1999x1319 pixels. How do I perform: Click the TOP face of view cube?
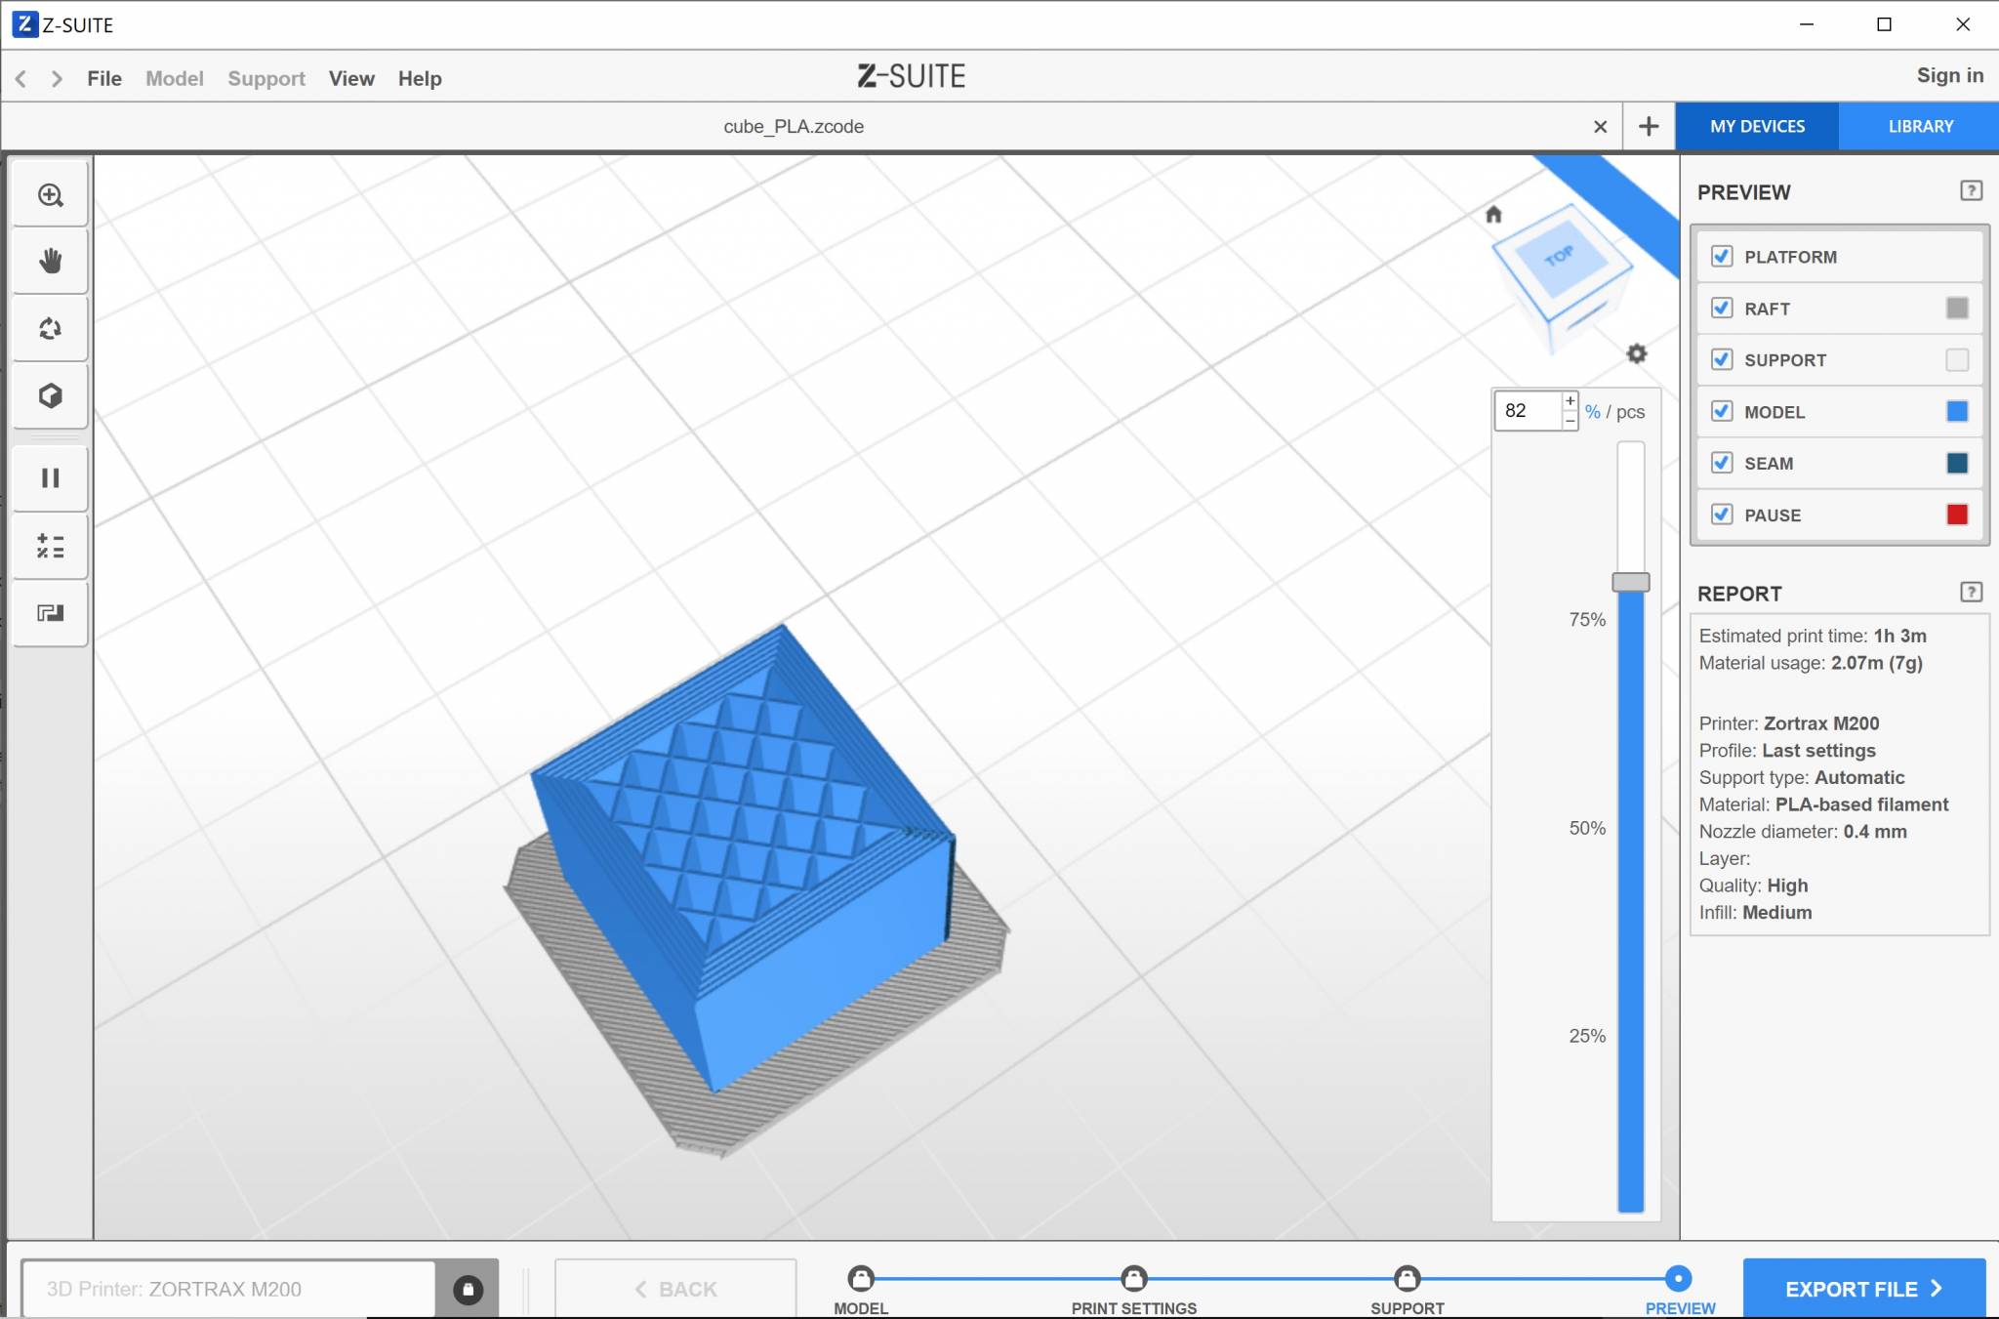tap(1560, 256)
